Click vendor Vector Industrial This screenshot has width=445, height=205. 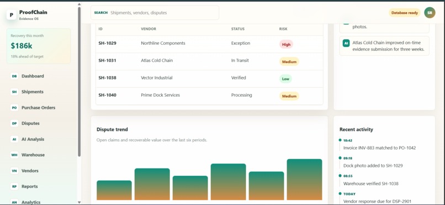click(157, 78)
